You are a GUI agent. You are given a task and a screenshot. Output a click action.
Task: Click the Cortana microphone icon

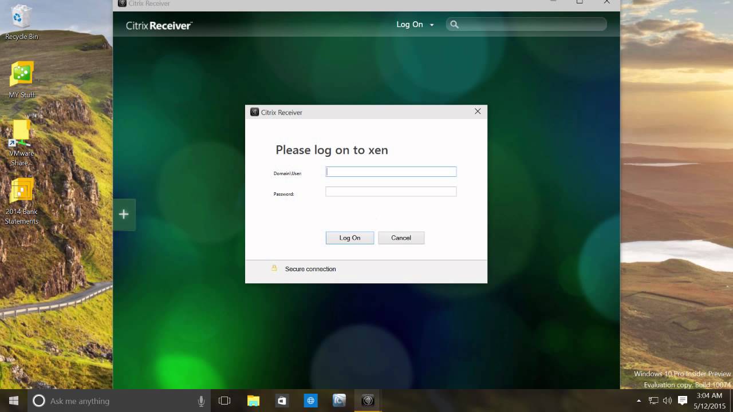click(x=201, y=401)
